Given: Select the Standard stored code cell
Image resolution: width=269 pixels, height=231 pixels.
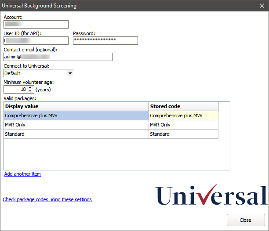Looking at the screenshot, I should [x=183, y=134].
